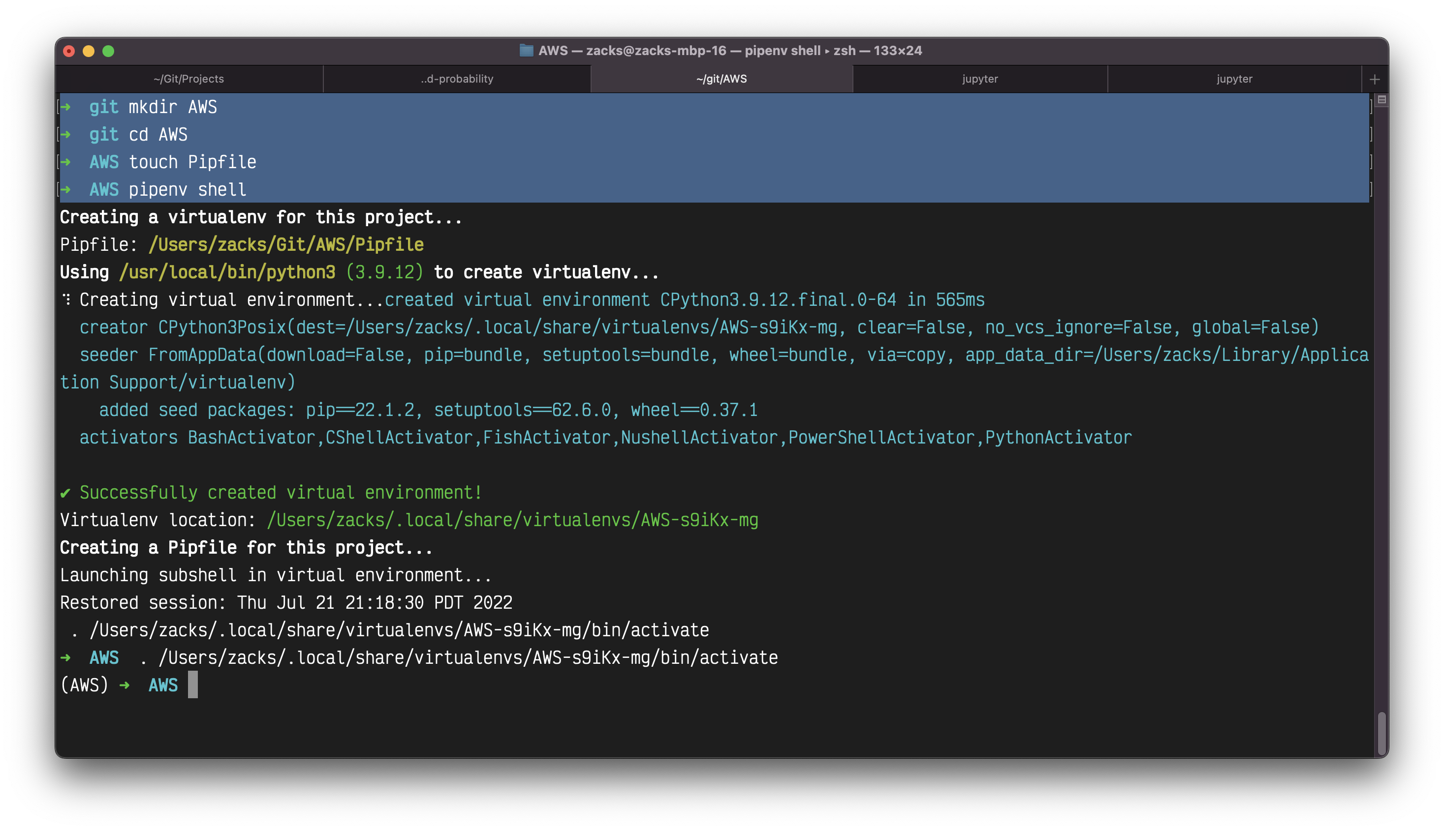1444x831 pixels.
Task: Click the yellow minimize window button
Action: click(89, 51)
